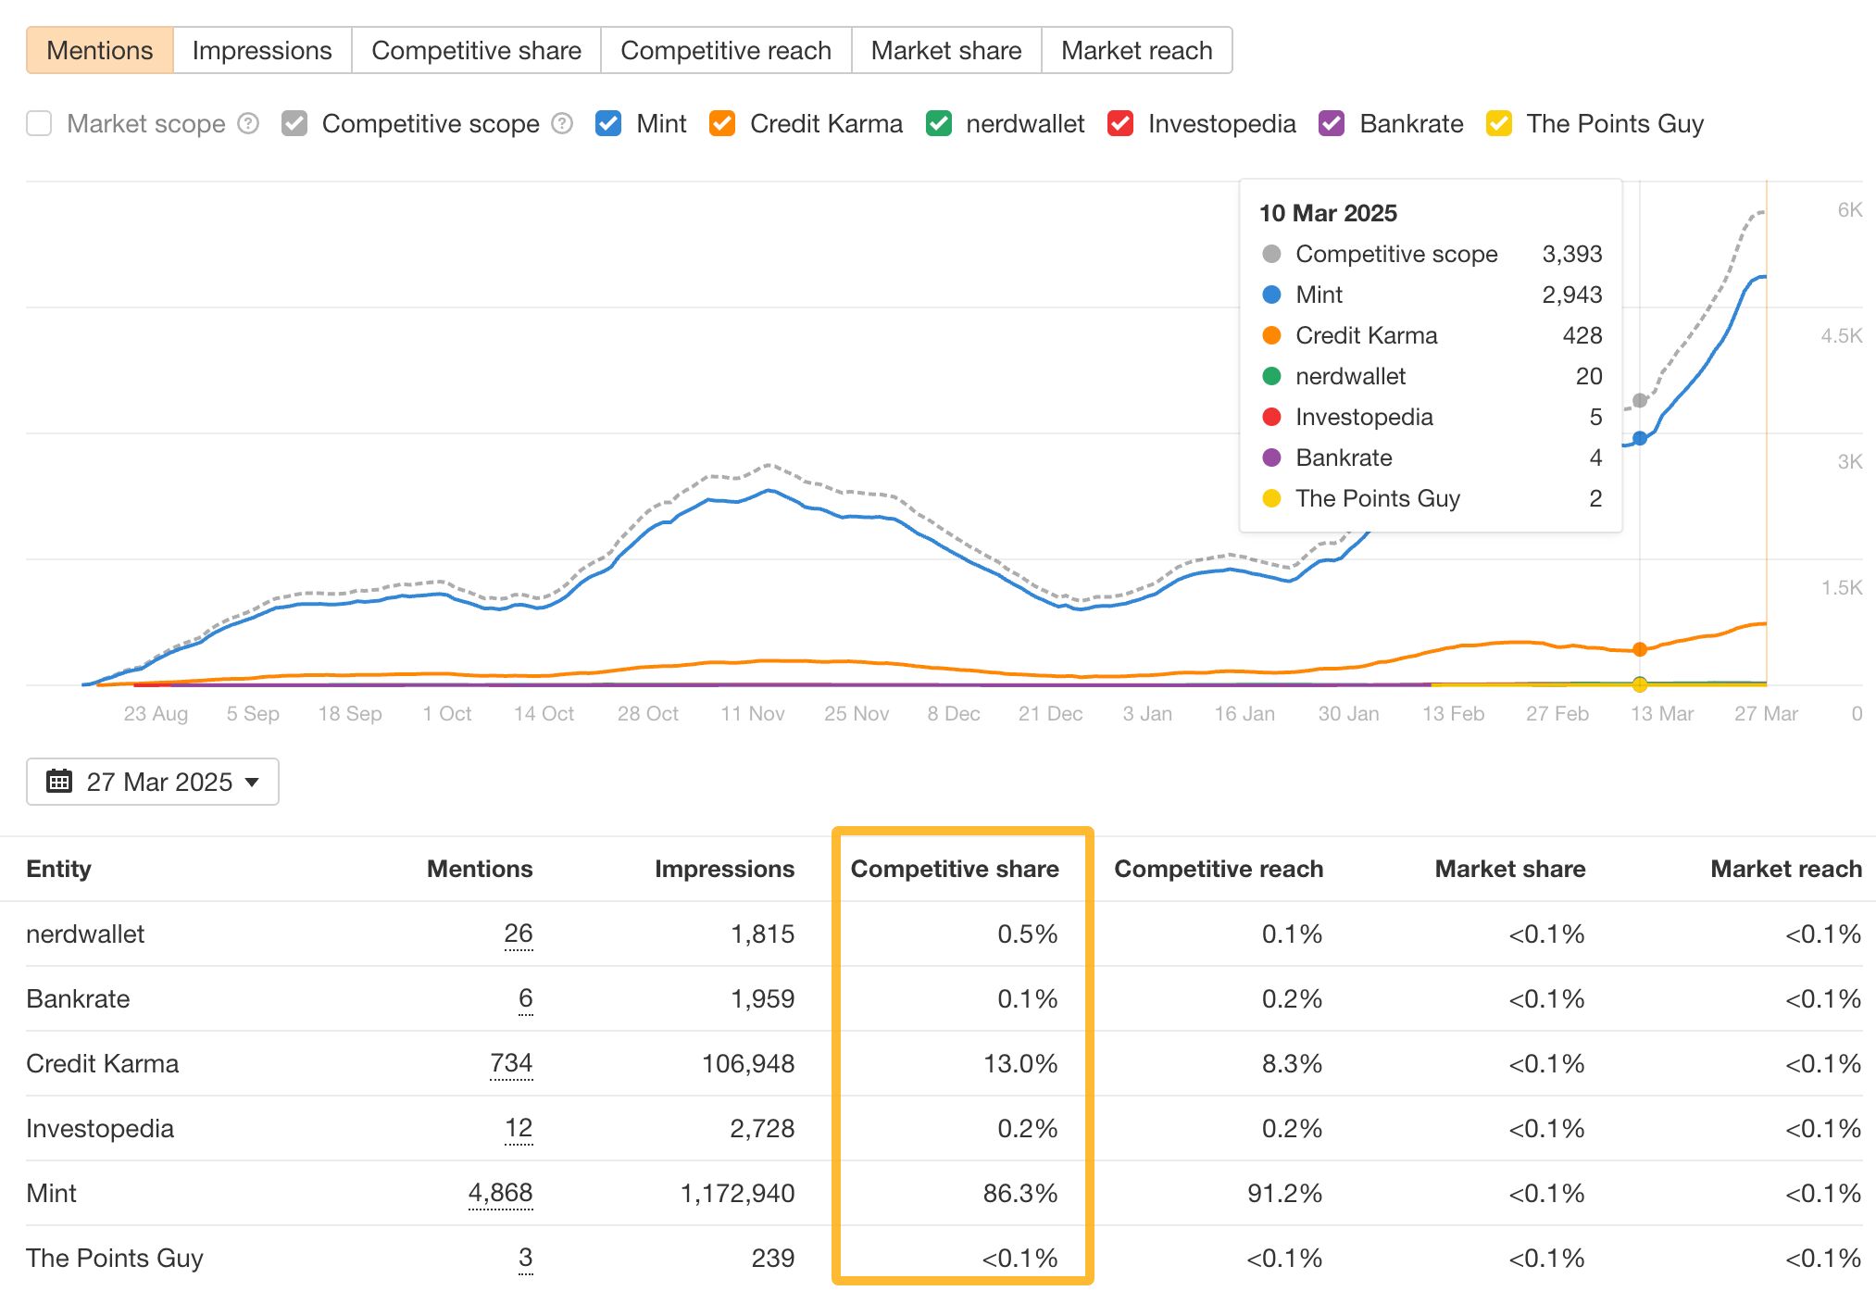The width and height of the screenshot is (1876, 1291).
Task: Enable the Market scope checkbox
Action: (x=39, y=123)
